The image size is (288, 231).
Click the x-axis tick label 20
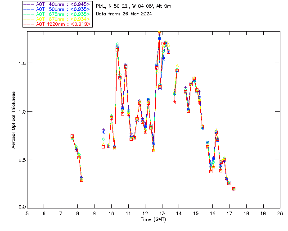coord(280,213)
